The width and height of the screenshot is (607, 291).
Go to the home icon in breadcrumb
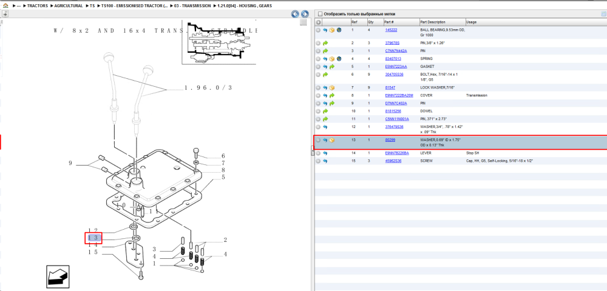[x=5, y=6]
